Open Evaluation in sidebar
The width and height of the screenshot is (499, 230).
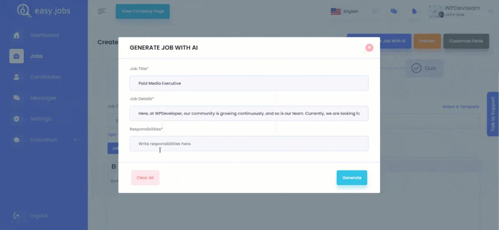tap(44, 140)
